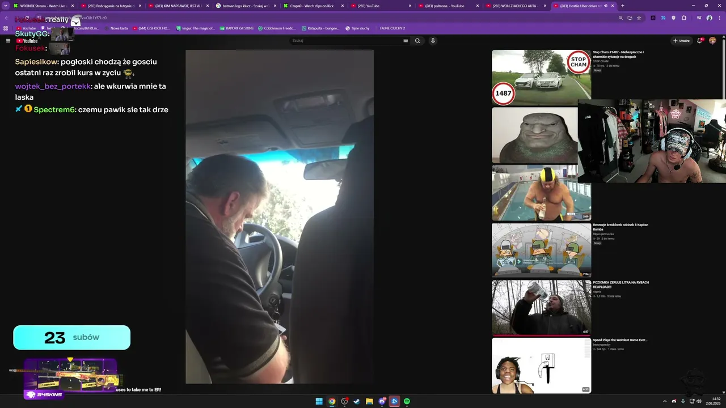Open the Recenzje kreskówek Kapitan Bomba title
The image size is (726, 408).
(x=621, y=227)
